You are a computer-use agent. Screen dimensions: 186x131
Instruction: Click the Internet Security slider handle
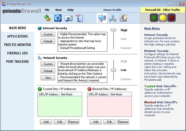[113, 30]
